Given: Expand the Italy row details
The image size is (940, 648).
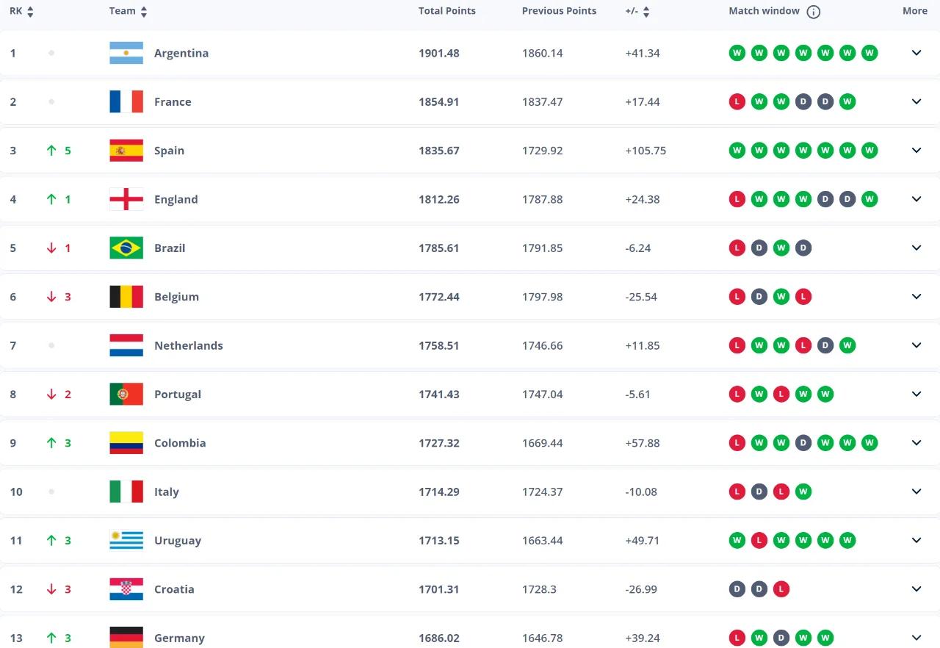Looking at the screenshot, I should click(916, 492).
